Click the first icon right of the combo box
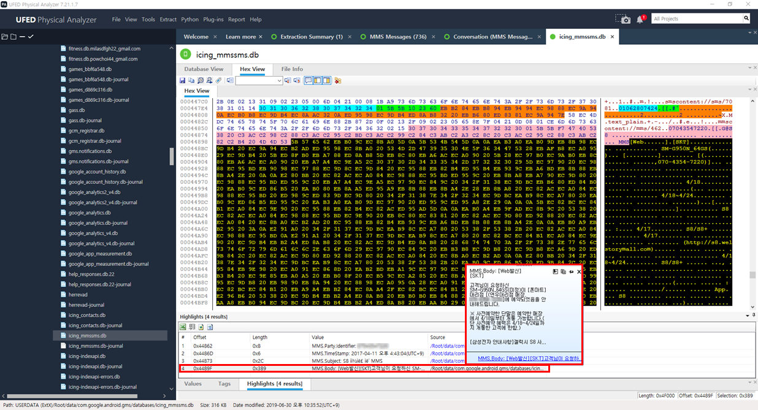Screen dimensions: 758x410 coord(288,80)
